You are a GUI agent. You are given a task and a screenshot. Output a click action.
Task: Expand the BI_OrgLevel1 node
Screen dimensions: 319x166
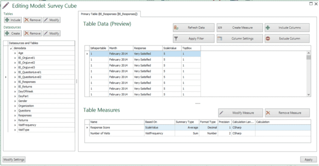[15, 58]
